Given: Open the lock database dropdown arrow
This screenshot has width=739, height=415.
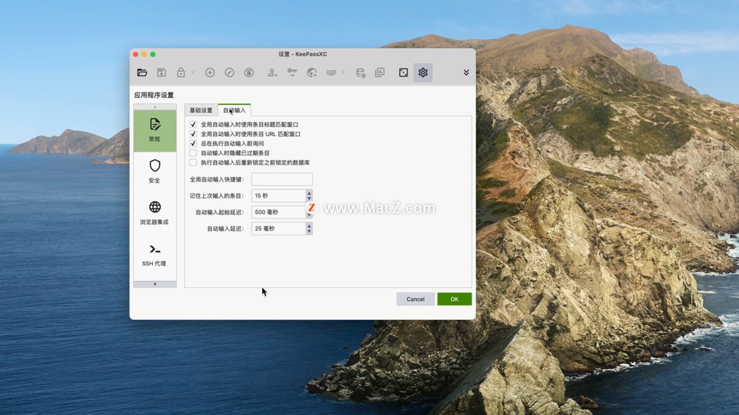Looking at the screenshot, I should 193,73.
